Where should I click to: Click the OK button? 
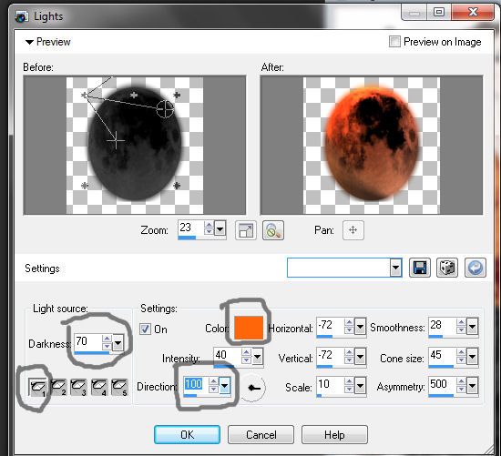187,434
